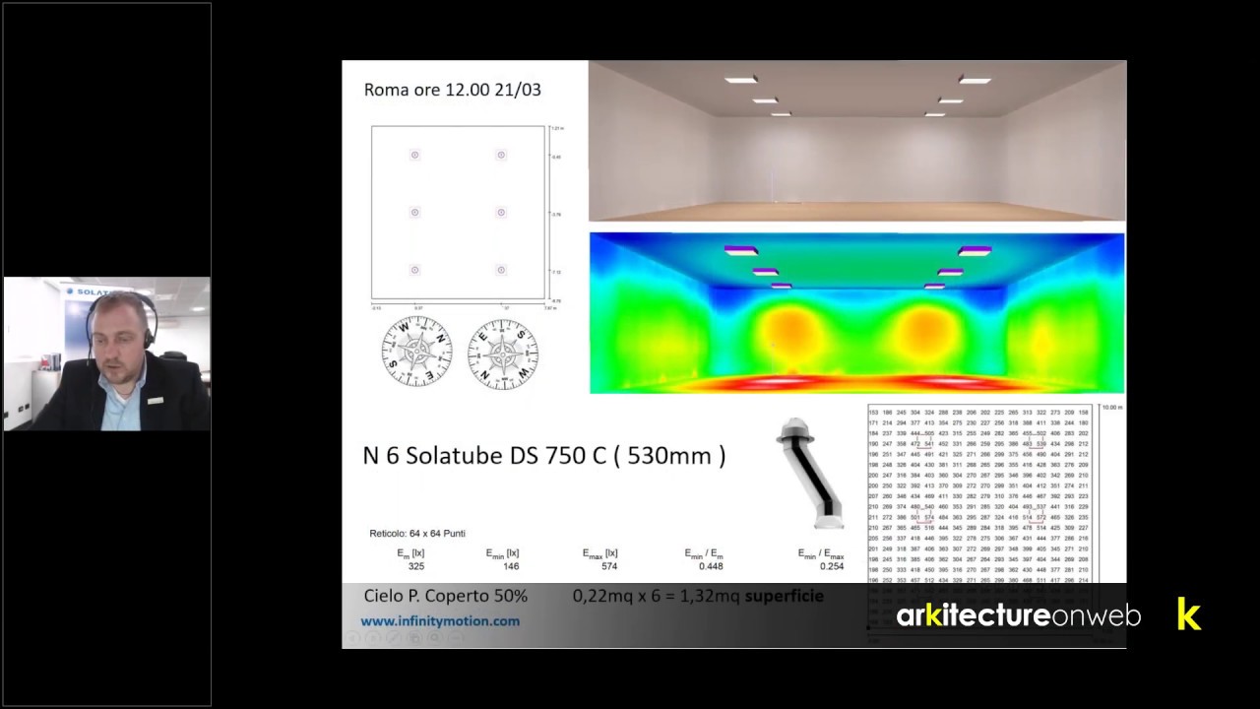Screen dimensions: 1260x709
Task: Open the slideshow pen tool options
Action: click(x=395, y=638)
